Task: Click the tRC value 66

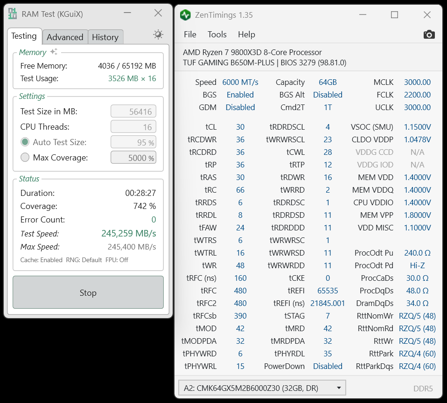Action: [x=240, y=190]
